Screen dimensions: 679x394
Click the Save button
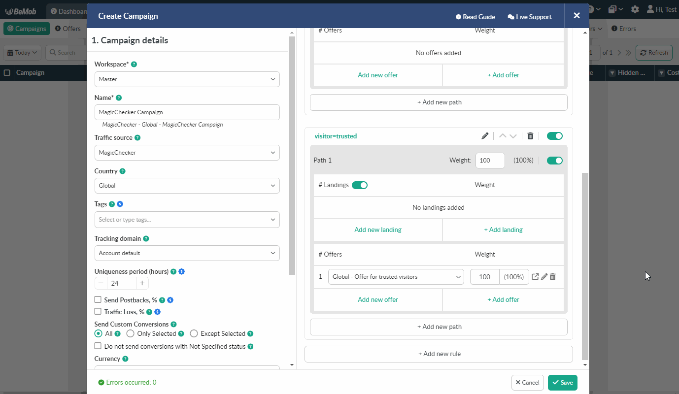click(x=562, y=383)
